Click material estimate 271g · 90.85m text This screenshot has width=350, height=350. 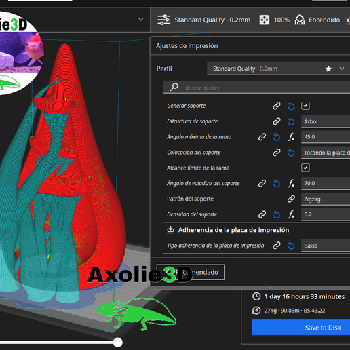pos(294,311)
